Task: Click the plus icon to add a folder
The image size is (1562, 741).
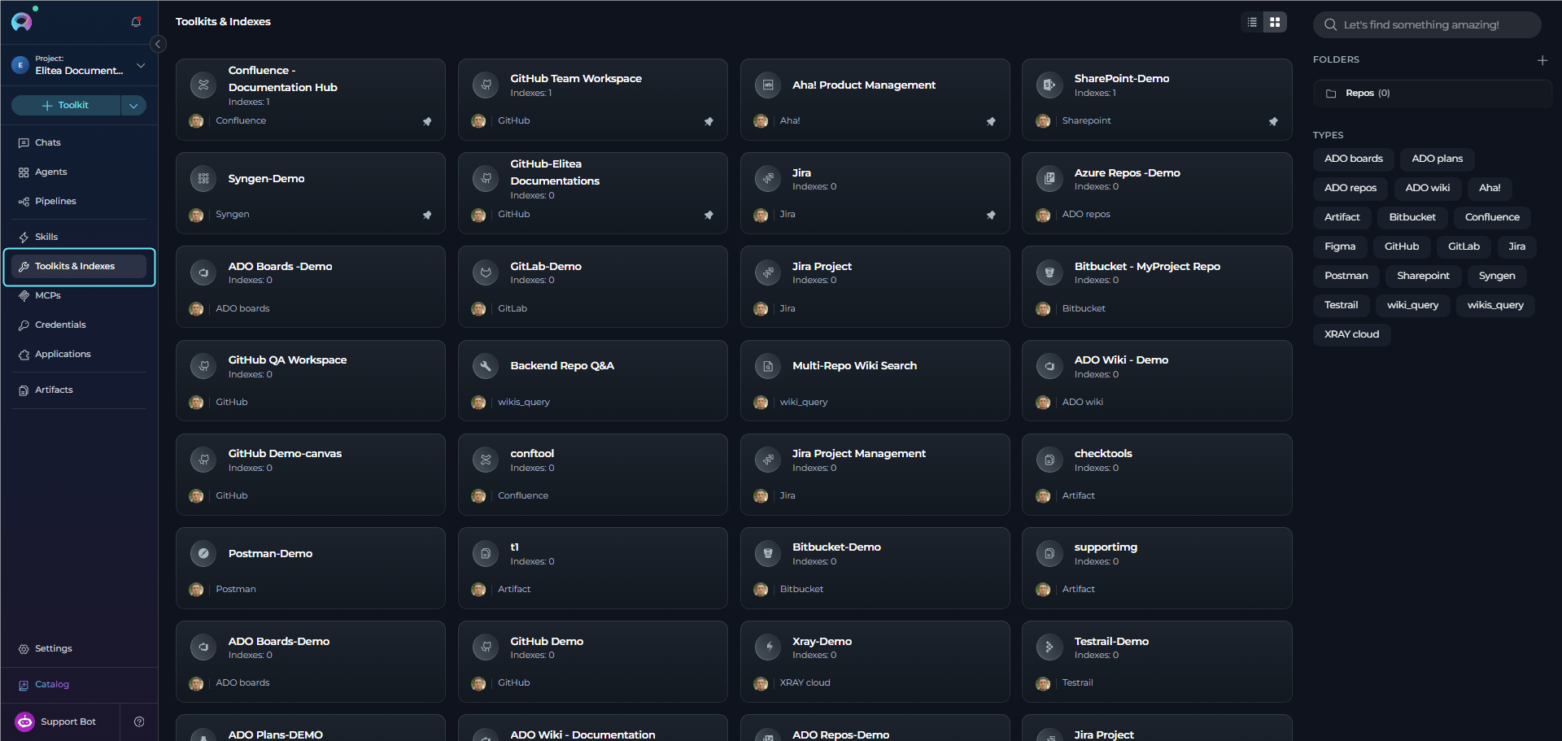Action: (1542, 60)
